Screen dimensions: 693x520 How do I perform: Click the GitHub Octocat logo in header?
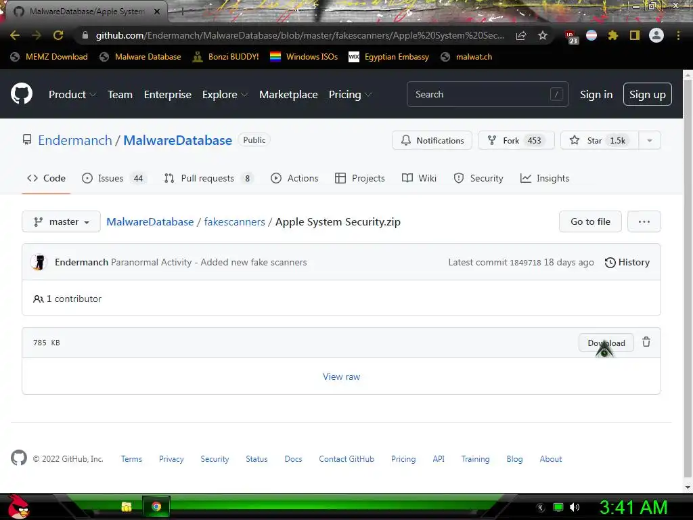tap(22, 93)
